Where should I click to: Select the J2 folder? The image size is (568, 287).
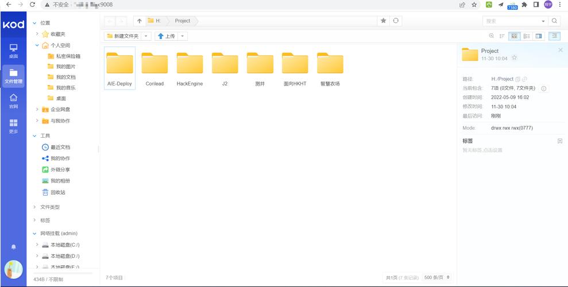coord(225,68)
